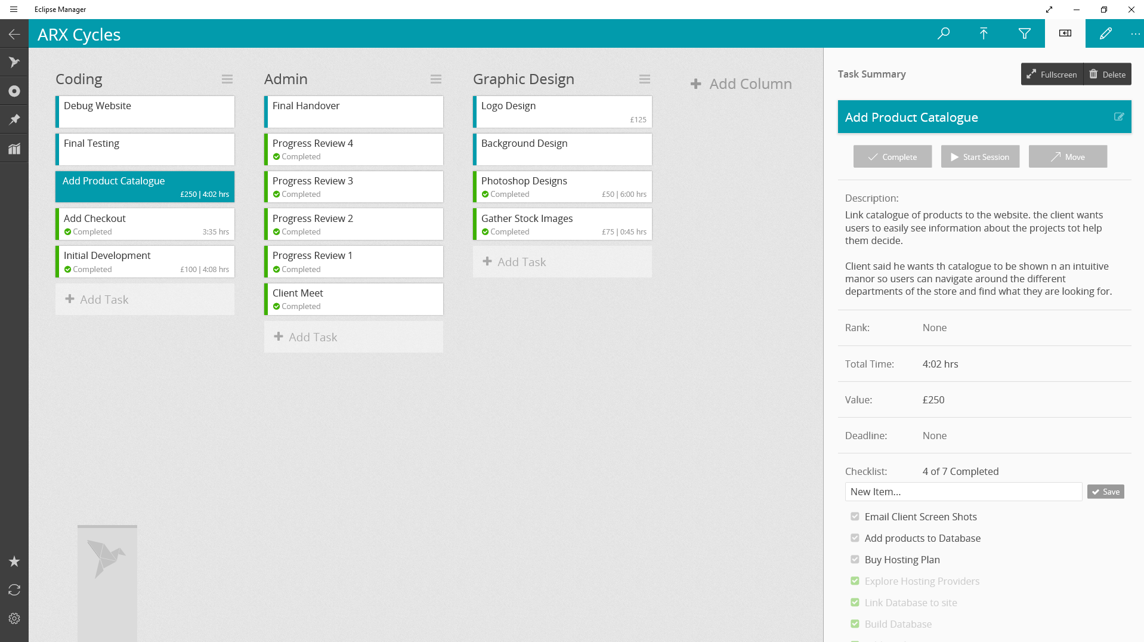Open the pinned items sidebar icon

click(x=14, y=119)
